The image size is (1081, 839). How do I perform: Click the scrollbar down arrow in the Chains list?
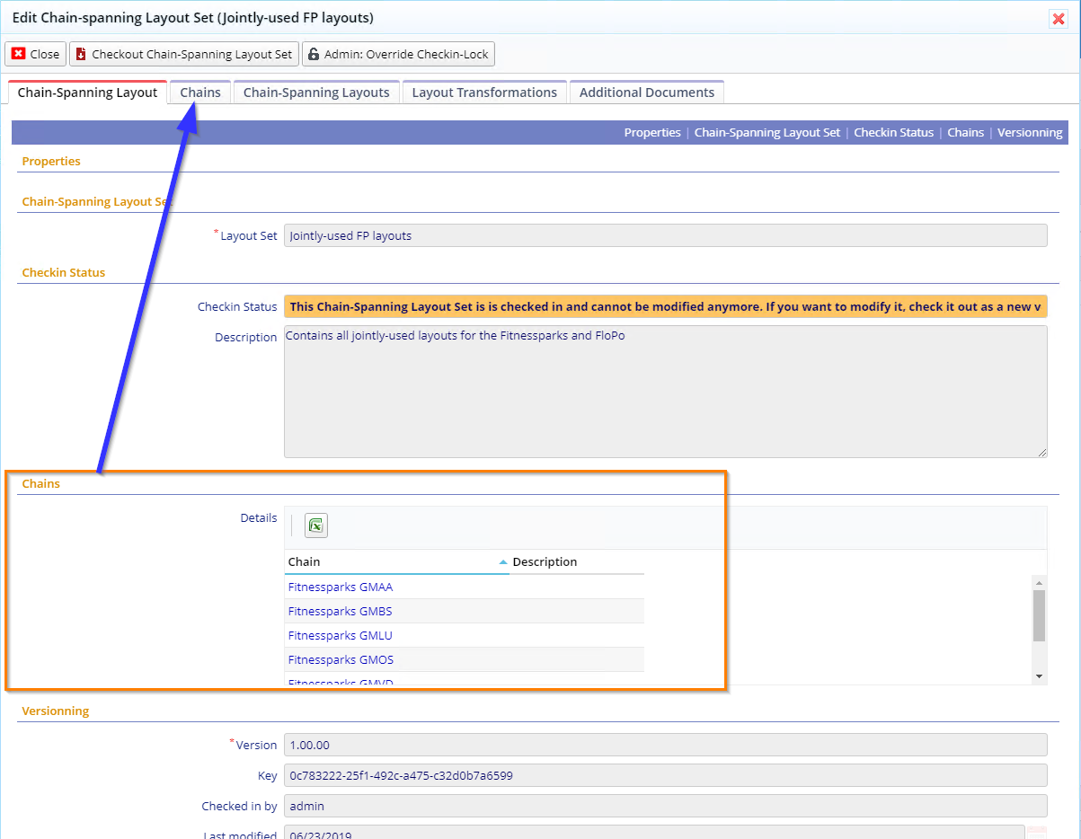point(1039,675)
